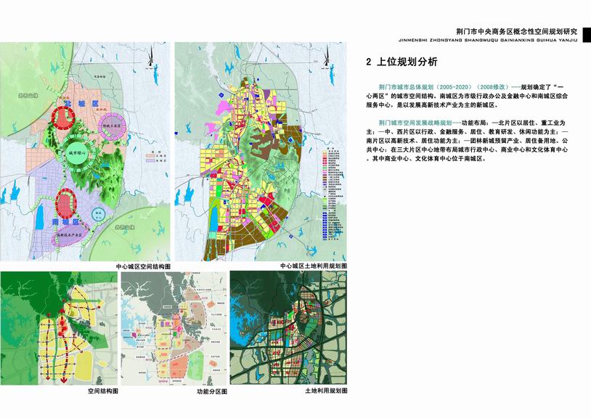
Task: Click the north arrow on the spatial structure map
Action: coord(150,57)
